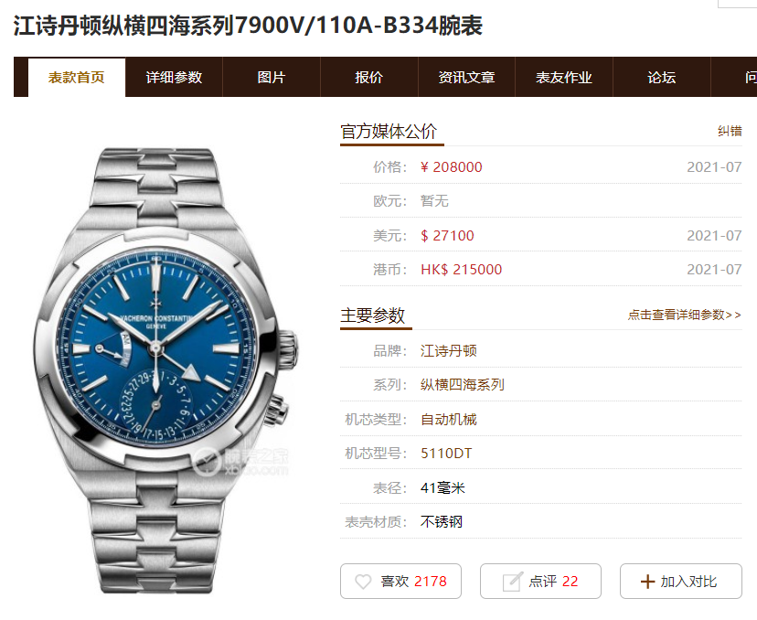Click the 江诗丹顿 brand link
The width and height of the screenshot is (757, 620).
pos(449,350)
